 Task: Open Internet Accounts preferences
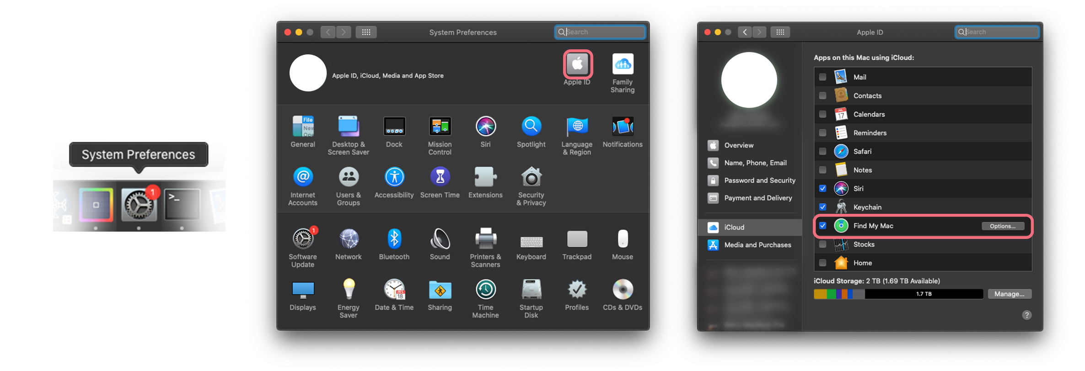point(303,177)
